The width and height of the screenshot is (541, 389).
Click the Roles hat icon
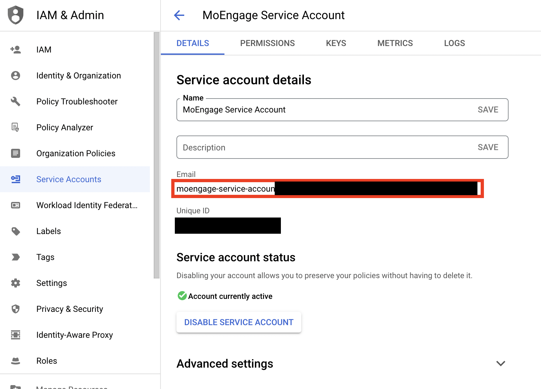click(16, 361)
